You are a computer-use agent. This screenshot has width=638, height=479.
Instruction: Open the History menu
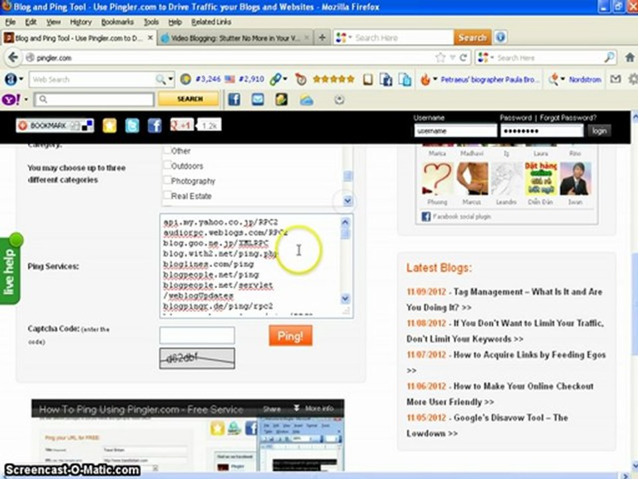pos(80,22)
